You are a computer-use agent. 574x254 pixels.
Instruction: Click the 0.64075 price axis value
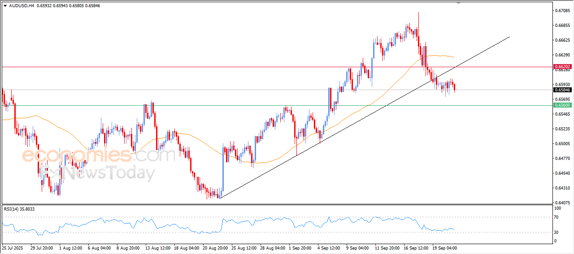click(x=562, y=202)
